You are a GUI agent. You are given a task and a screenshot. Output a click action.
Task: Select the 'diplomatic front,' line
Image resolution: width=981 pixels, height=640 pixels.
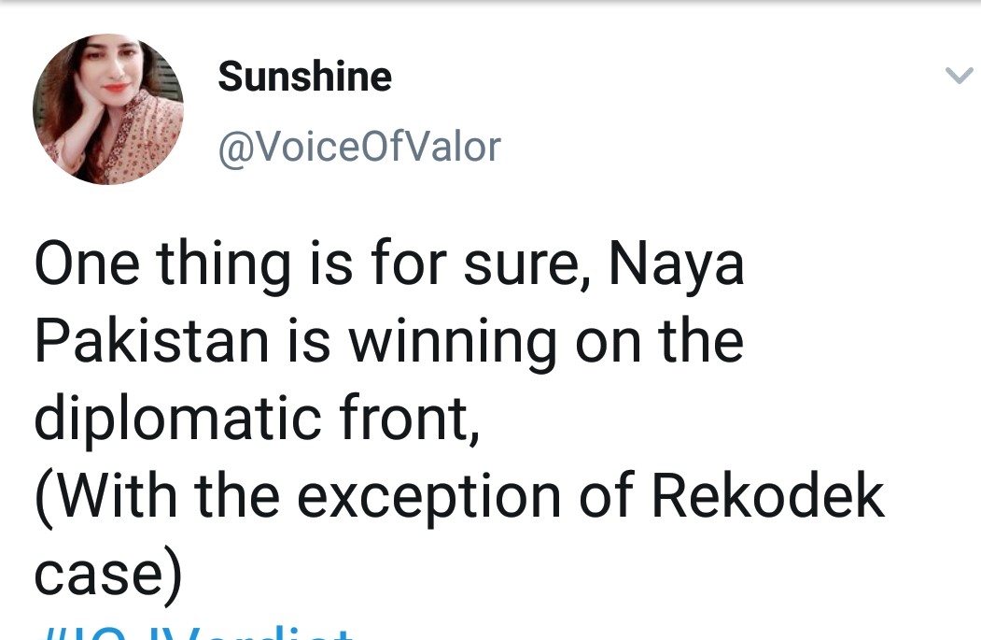point(257,419)
